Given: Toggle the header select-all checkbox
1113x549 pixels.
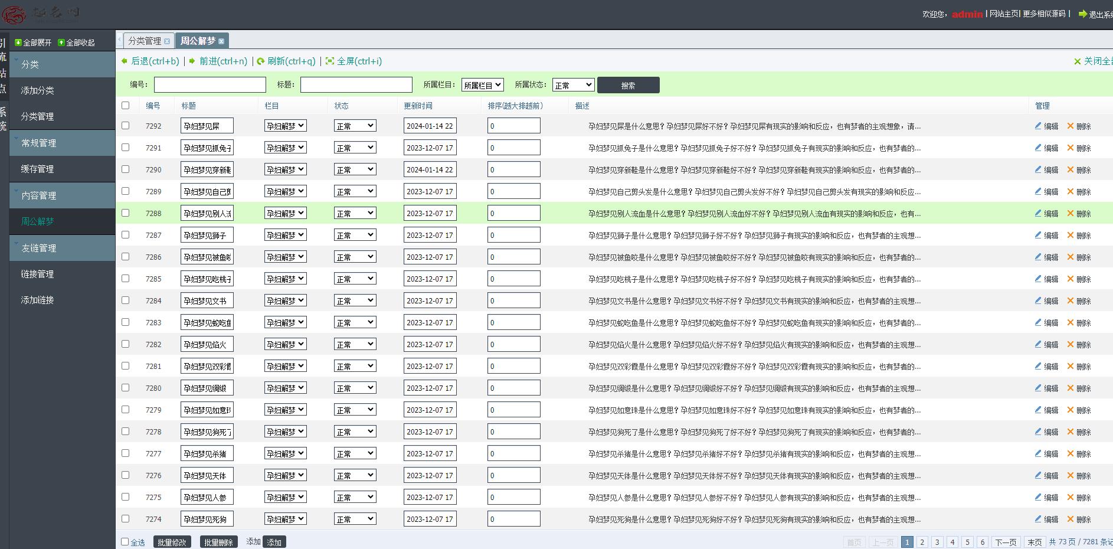Looking at the screenshot, I should point(125,106).
